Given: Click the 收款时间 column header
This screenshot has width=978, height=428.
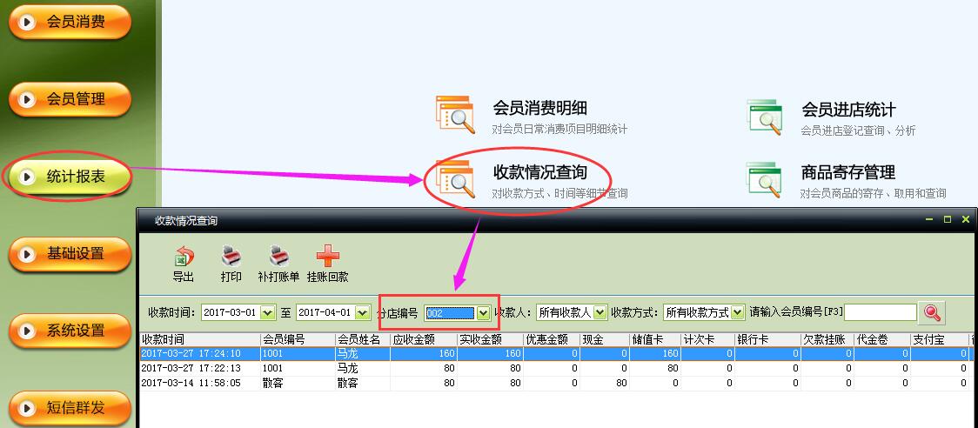Looking at the screenshot, I should coord(200,339).
